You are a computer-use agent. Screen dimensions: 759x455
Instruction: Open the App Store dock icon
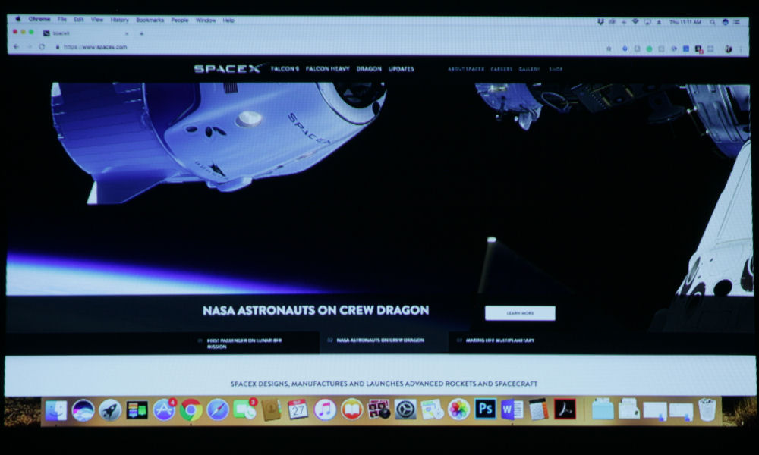164,409
